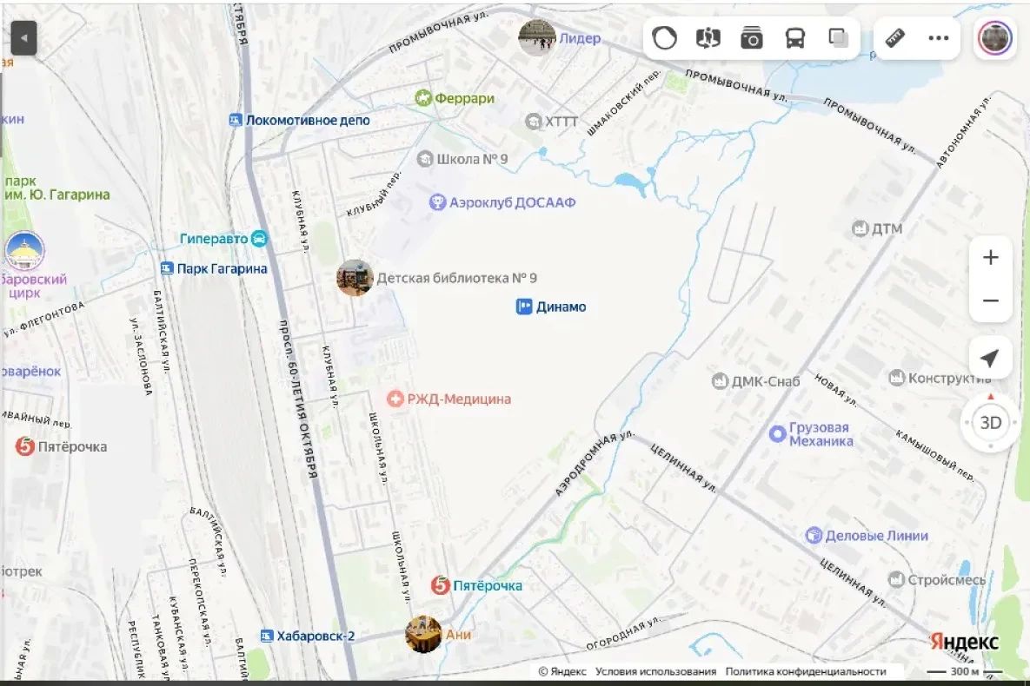
Task: Open Аэроклуб ДОСААФ trophy marker
Action: pyautogui.click(x=437, y=202)
